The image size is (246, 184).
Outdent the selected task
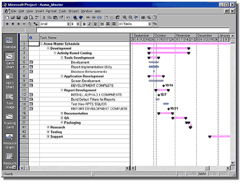tap(7, 24)
